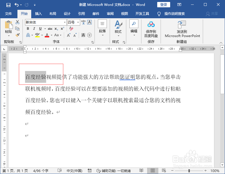Toggle underline formatting
The height and width of the screenshot is (174, 225).
click(x=40, y=29)
